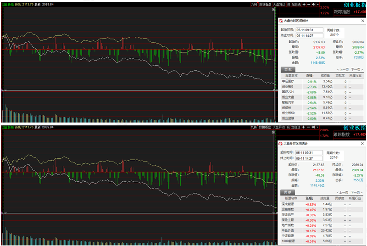Click the jump-to-end arrow icon in upper toolbar
This screenshot has height=246, width=367.
tap(314, 5)
